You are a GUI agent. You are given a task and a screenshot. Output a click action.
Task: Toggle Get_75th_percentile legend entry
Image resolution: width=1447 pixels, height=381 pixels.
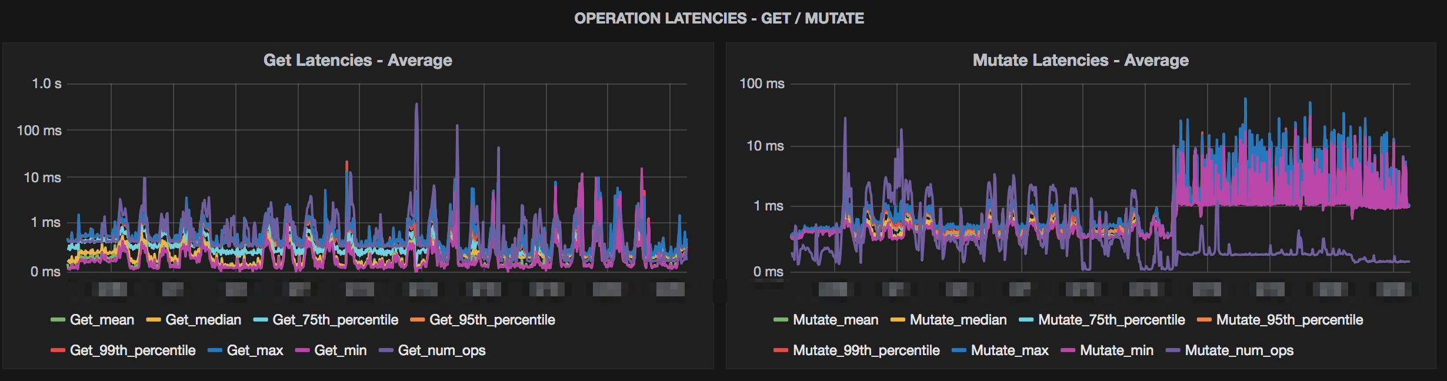click(335, 320)
